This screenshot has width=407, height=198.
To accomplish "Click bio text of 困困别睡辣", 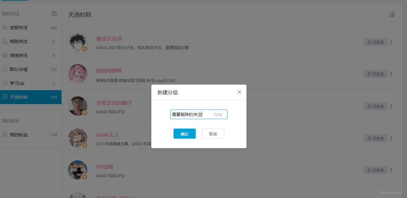I will click(136, 80).
